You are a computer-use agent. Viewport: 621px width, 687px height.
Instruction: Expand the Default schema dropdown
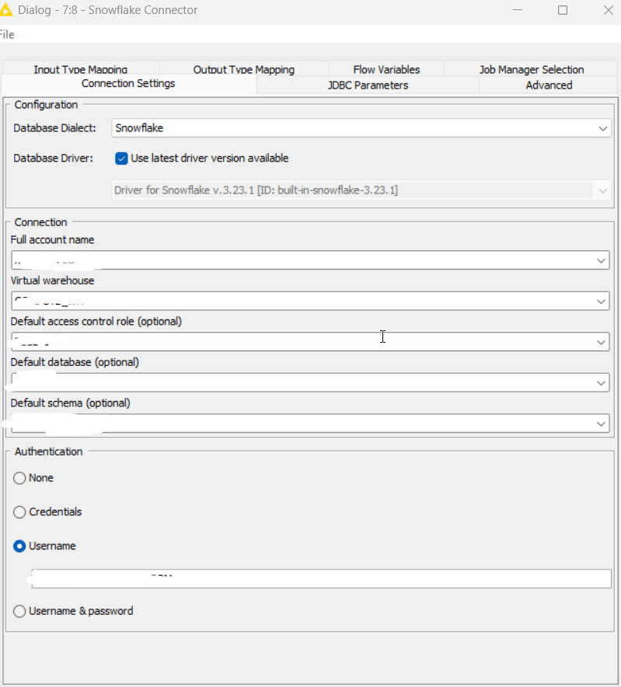coord(601,424)
